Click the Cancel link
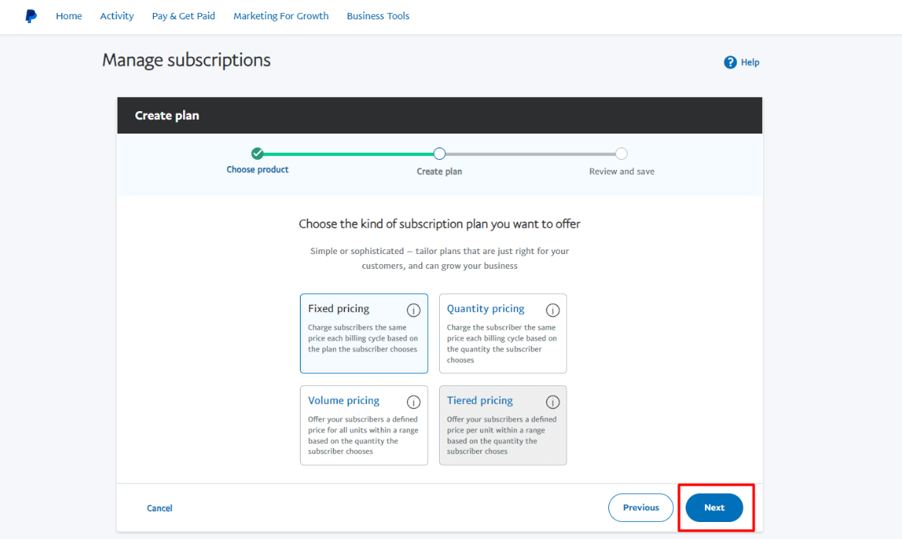 [x=159, y=508]
